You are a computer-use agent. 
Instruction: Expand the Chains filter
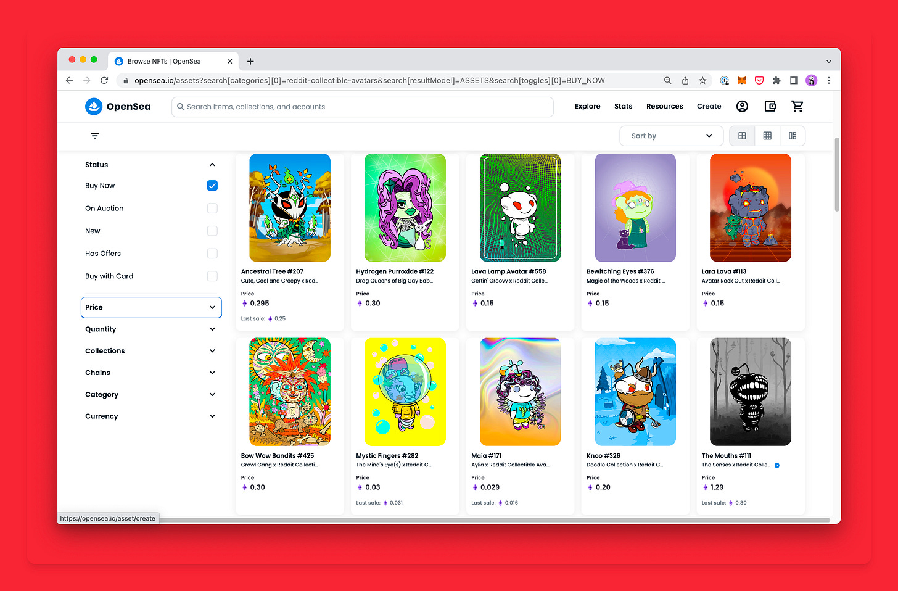pyautogui.click(x=151, y=373)
